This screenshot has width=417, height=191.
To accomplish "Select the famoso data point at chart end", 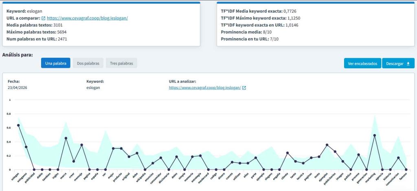I will point(406,169).
